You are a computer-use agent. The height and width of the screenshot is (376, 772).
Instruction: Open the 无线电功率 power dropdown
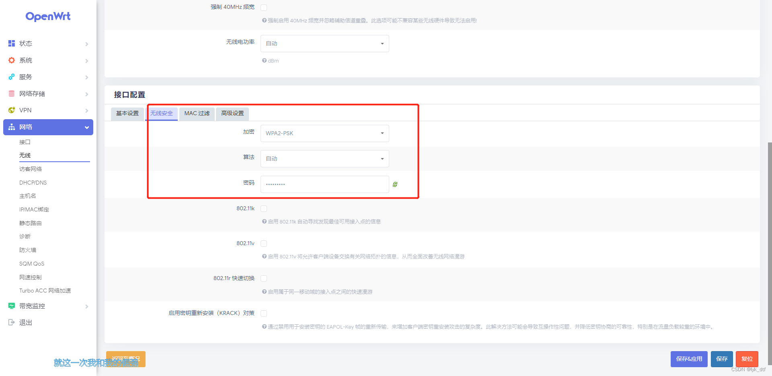pyautogui.click(x=324, y=43)
